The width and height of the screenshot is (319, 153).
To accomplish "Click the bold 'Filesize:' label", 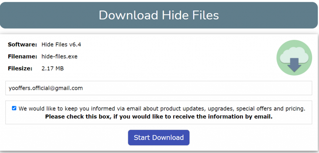I will 20,68.
